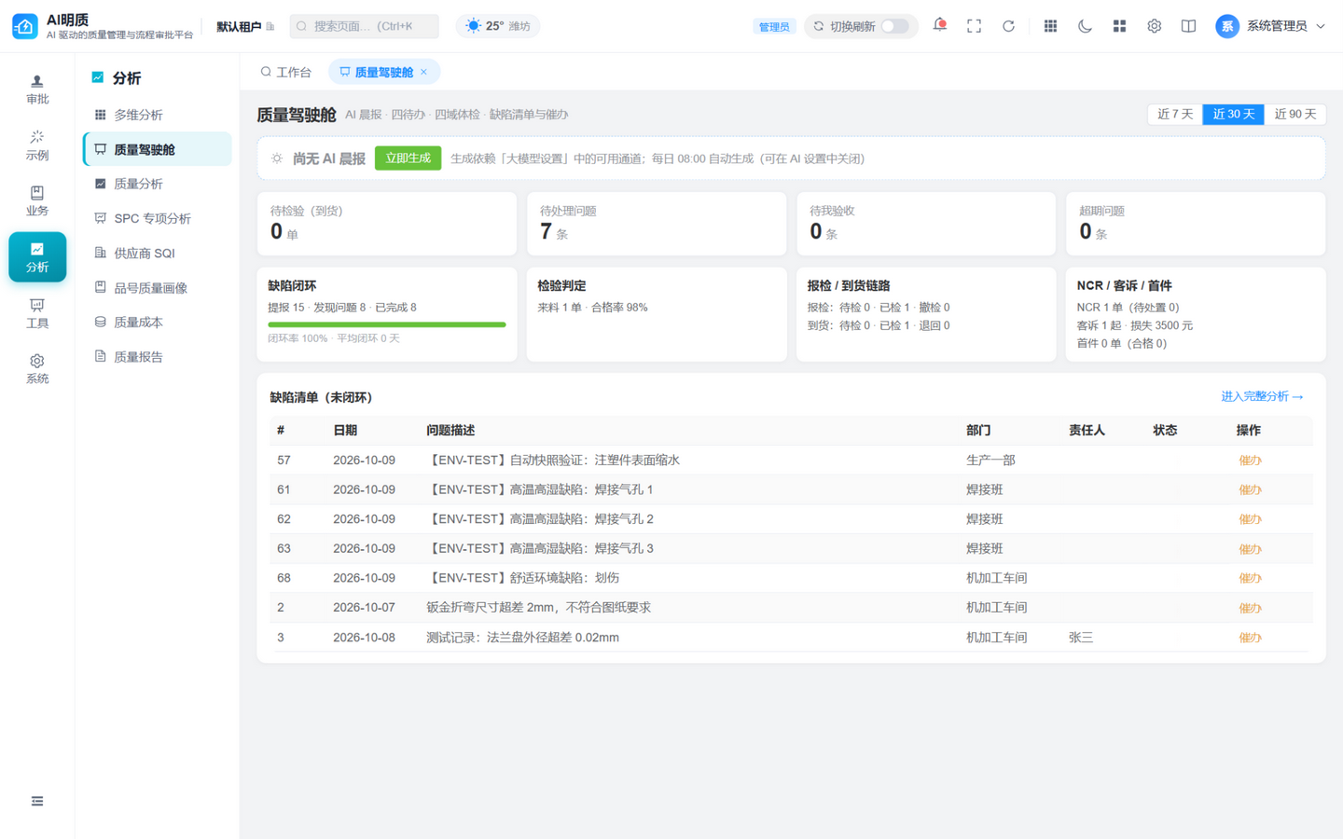Open 质量分析 in the menu

[x=157, y=184]
